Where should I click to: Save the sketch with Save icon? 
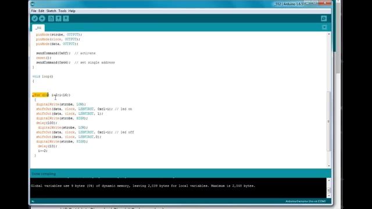click(66, 19)
